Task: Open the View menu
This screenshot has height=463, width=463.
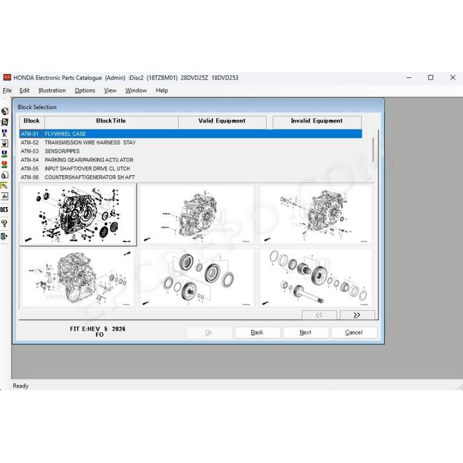Action: click(110, 91)
